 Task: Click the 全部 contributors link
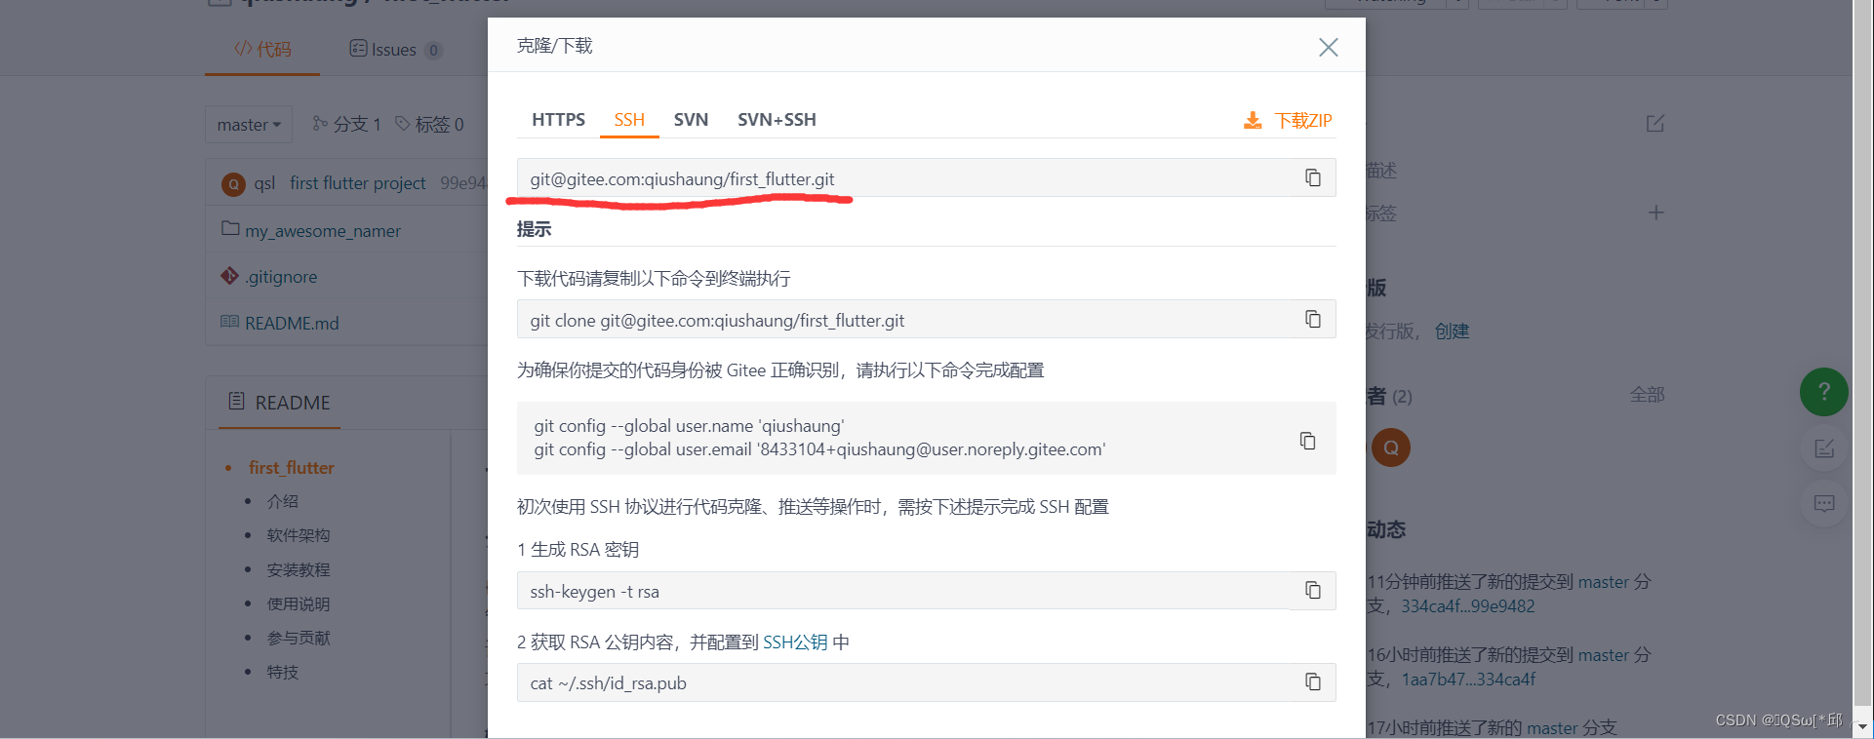click(x=1647, y=395)
